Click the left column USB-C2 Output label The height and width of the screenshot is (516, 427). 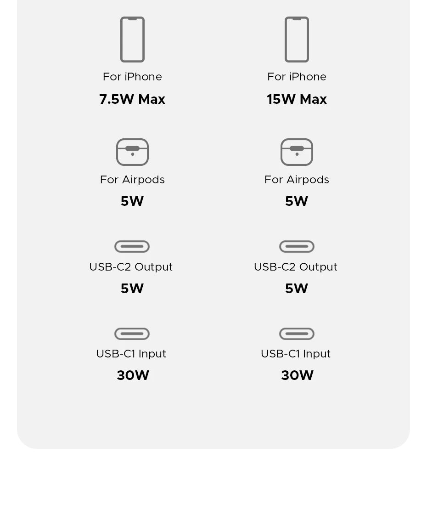pos(131,267)
